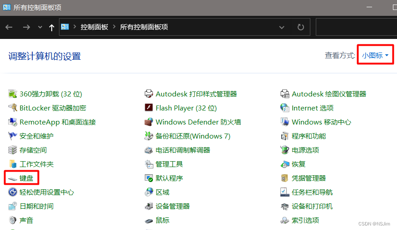
Task: Click the Windows Defender 防火墙 icon
Action: click(x=149, y=122)
